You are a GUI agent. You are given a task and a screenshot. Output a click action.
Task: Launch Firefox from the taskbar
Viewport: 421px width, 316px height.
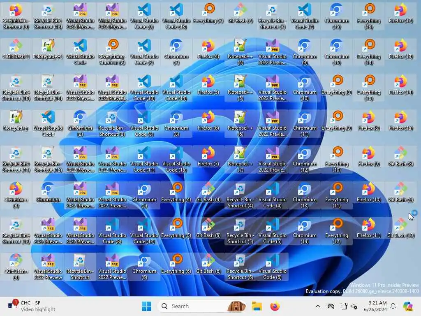pyautogui.click(x=275, y=306)
